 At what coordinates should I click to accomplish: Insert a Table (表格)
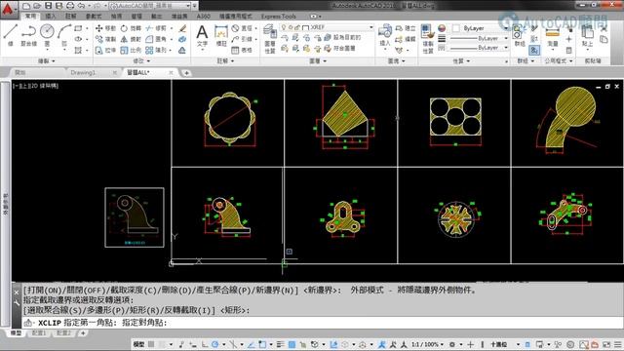(x=242, y=50)
